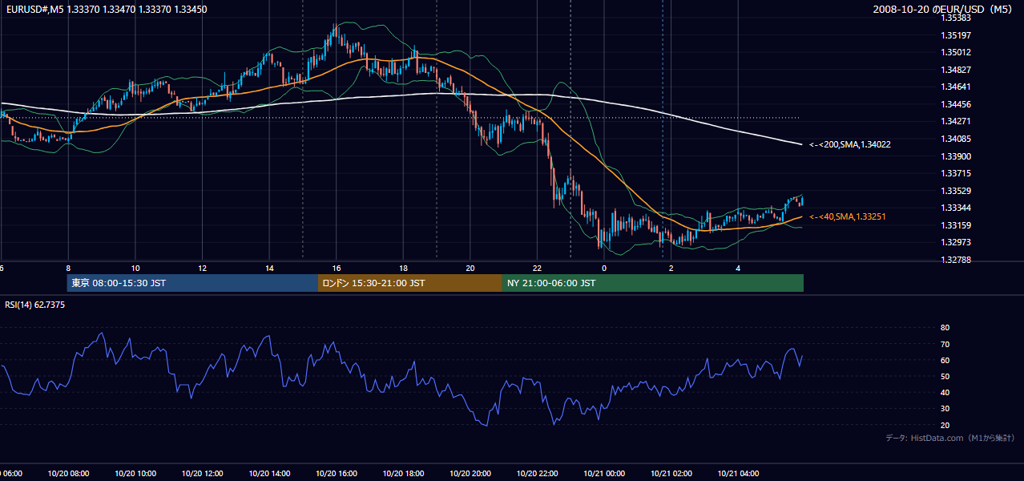The width and height of the screenshot is (1024, 481).
Task: Click hour tick 18 under the price chart
Action: 403,269
